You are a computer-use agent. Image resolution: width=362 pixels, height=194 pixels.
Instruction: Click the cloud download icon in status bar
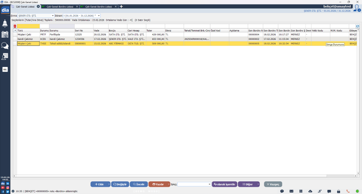point(310,191)
